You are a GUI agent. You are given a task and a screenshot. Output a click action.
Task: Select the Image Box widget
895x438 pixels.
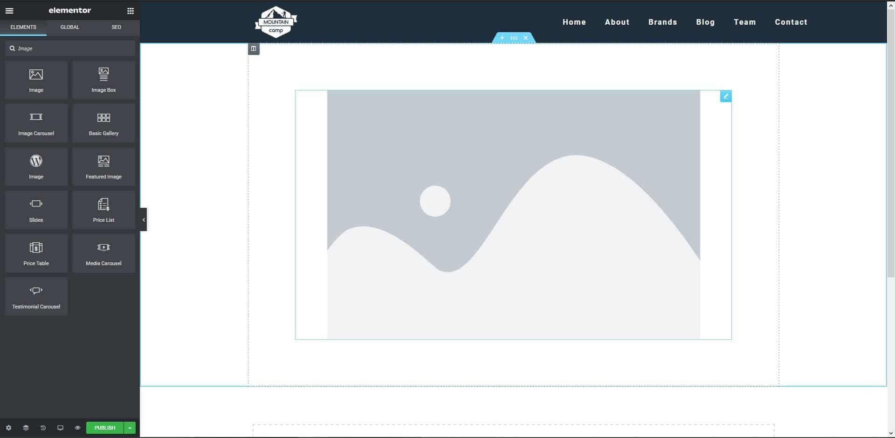[x=103, y=80]
